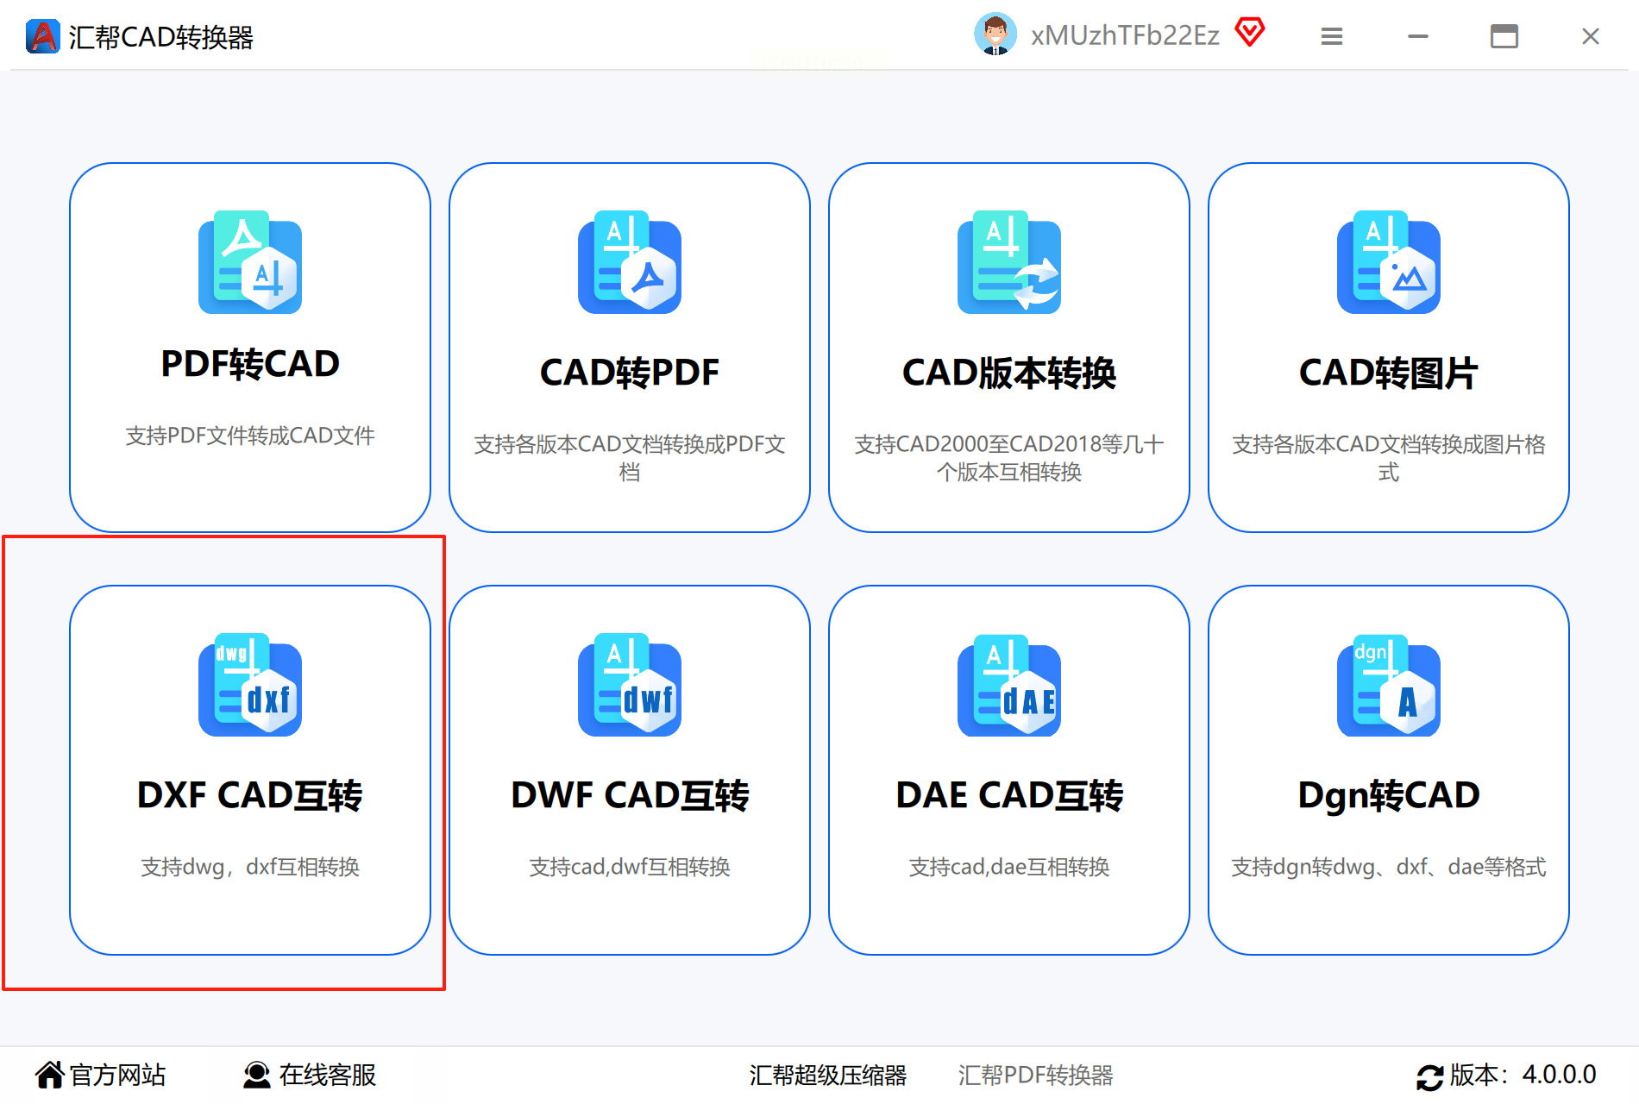This screenshot has width=1639, height=1104.
Task: Open 汇帮超级压缩器 link
Action: click(828, 1076)
